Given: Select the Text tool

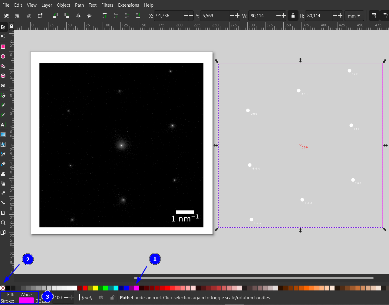Looking at the screenshot, I should pyautogui.click(x=3, y=125).
